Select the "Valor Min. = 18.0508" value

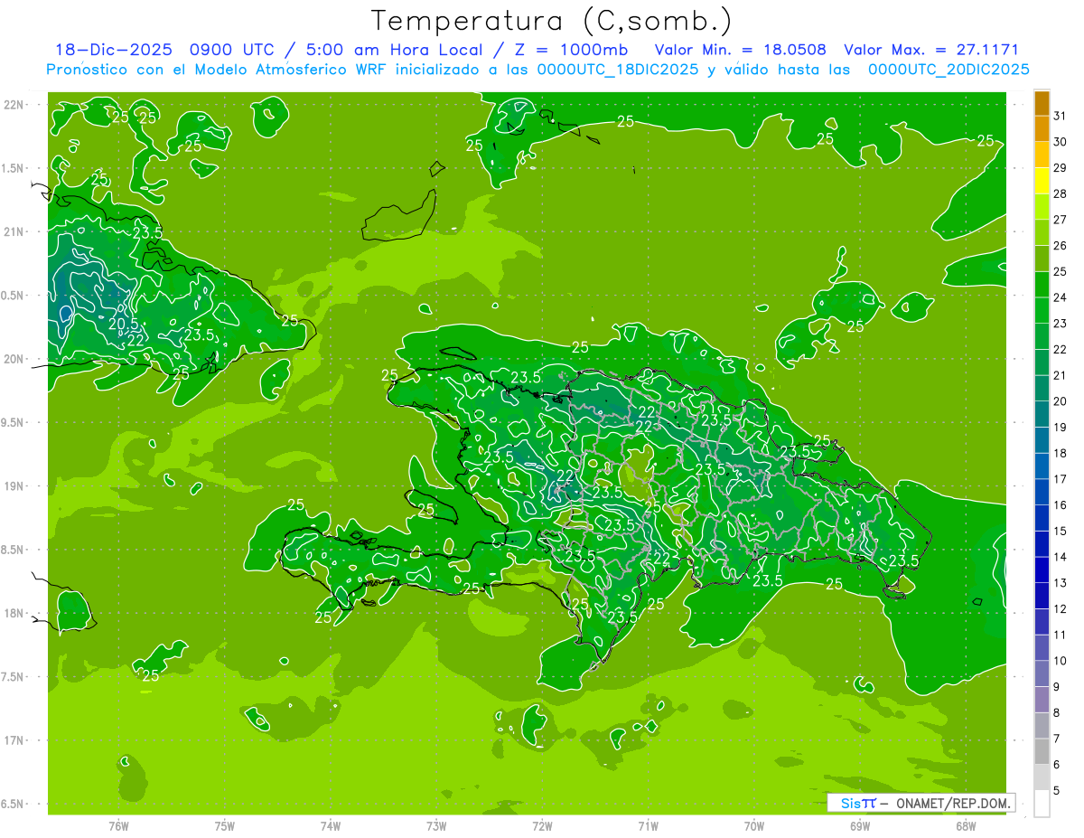(740, 51)
